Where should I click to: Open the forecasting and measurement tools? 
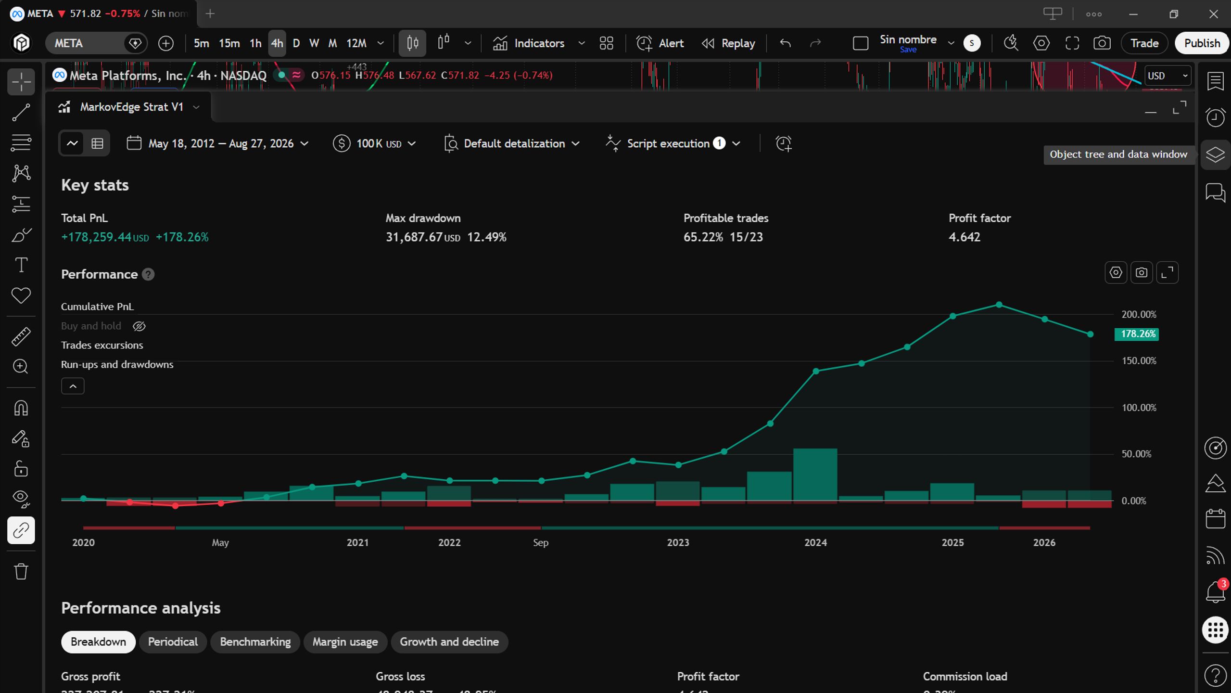coord(21,204)
